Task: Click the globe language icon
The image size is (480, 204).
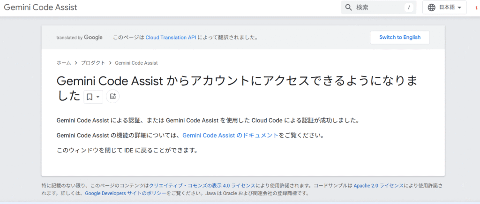Action: [x=432, y=8]
